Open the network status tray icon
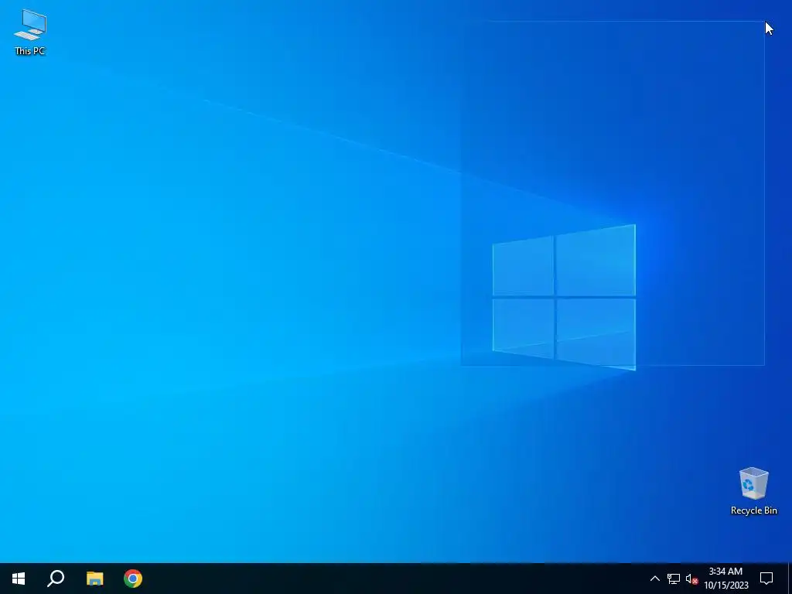The width and height of the screenshot is (792, 594). pos(674,579)
